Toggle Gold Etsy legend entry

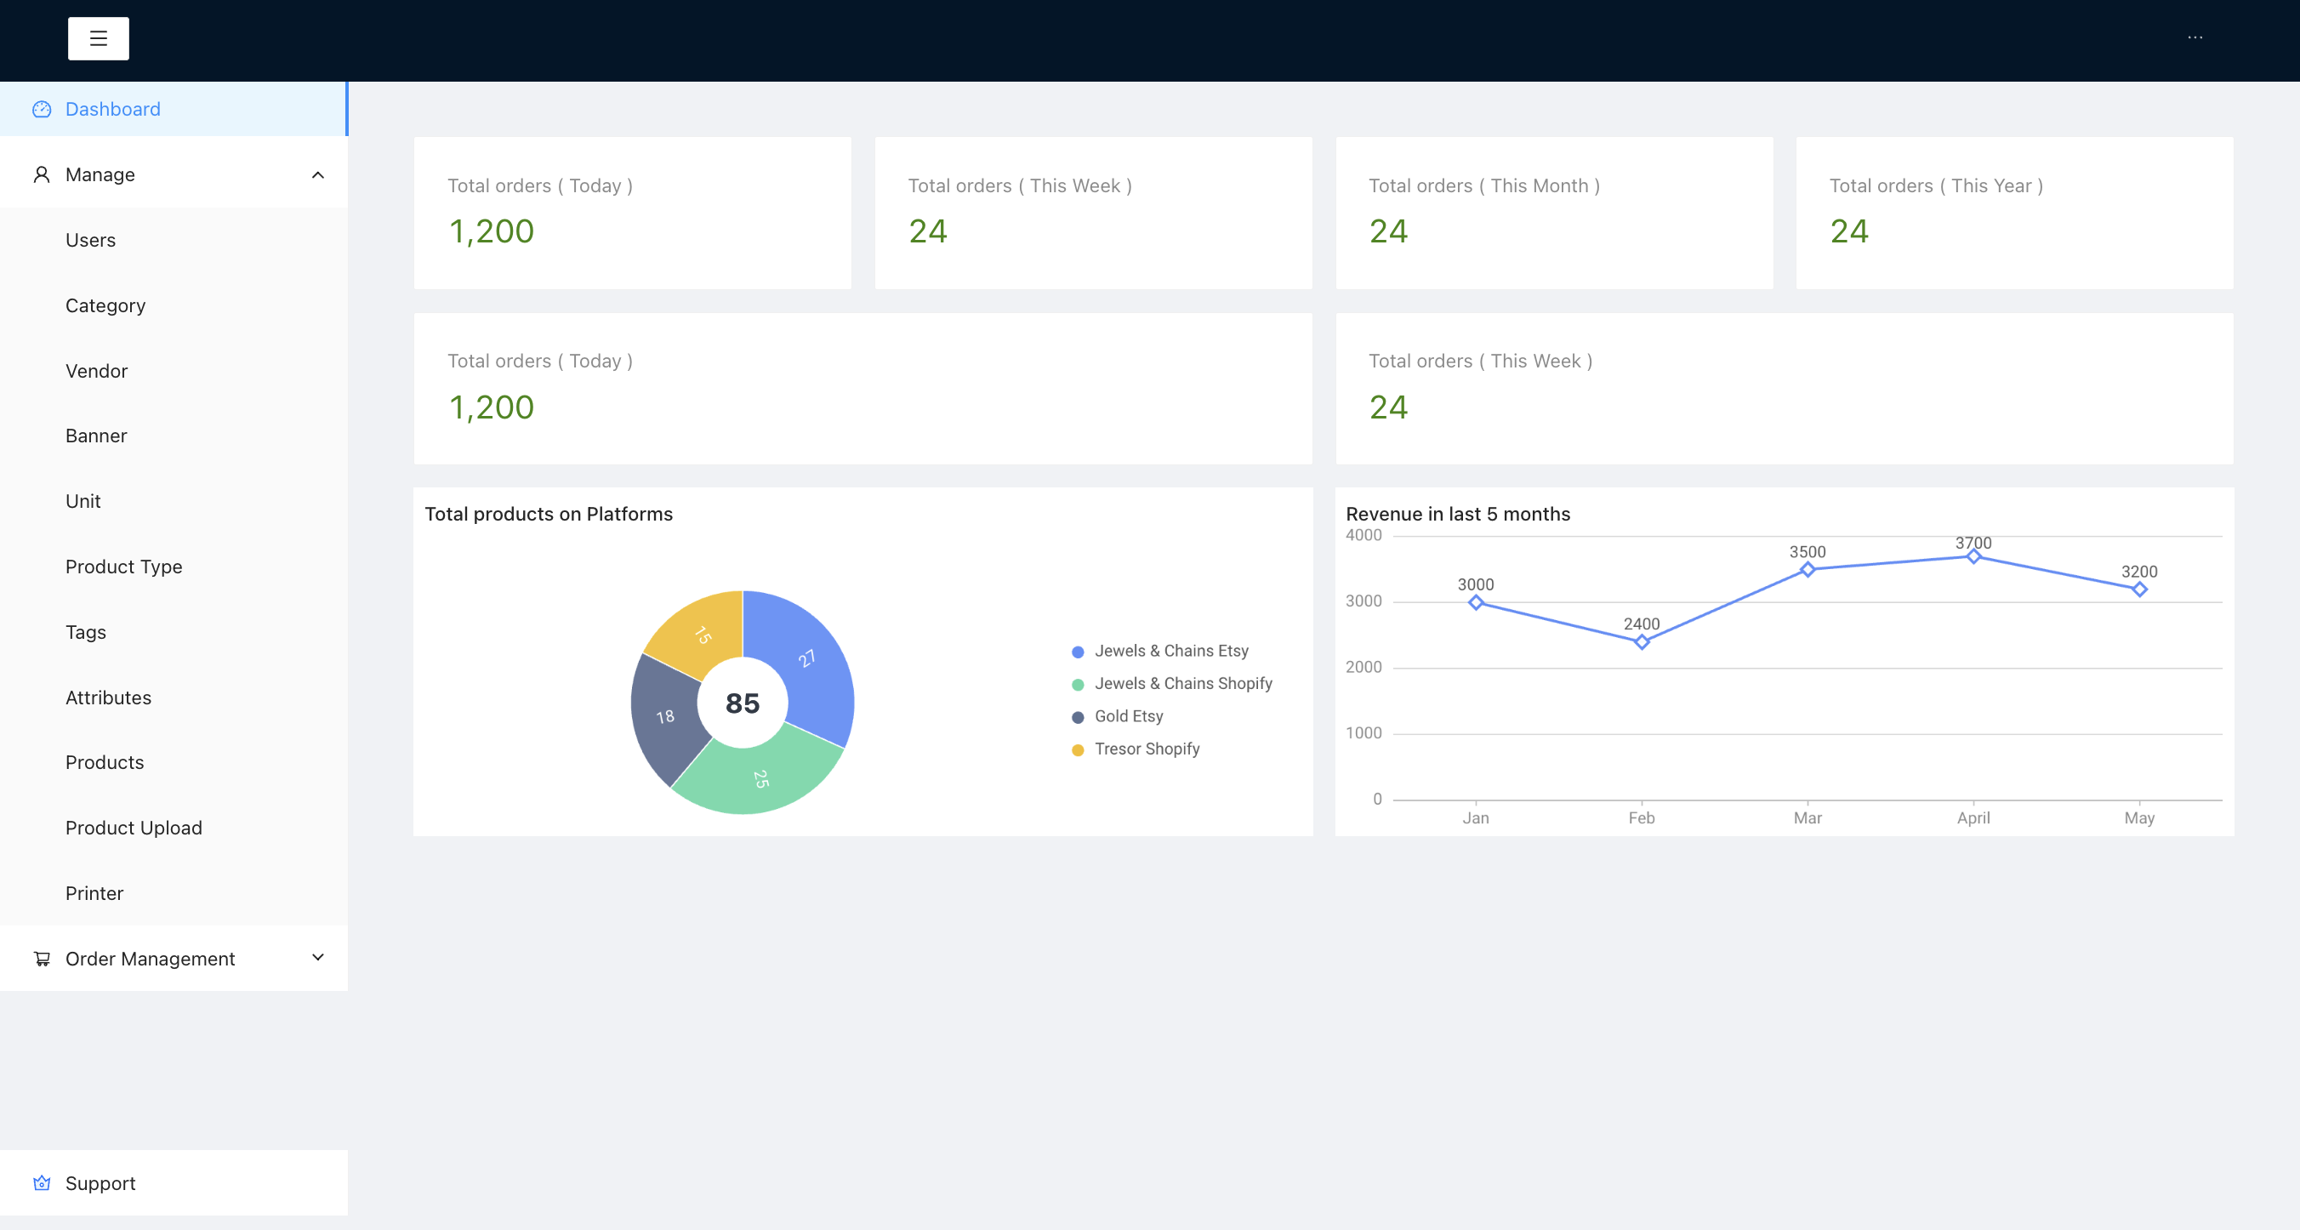point(1128,716)
